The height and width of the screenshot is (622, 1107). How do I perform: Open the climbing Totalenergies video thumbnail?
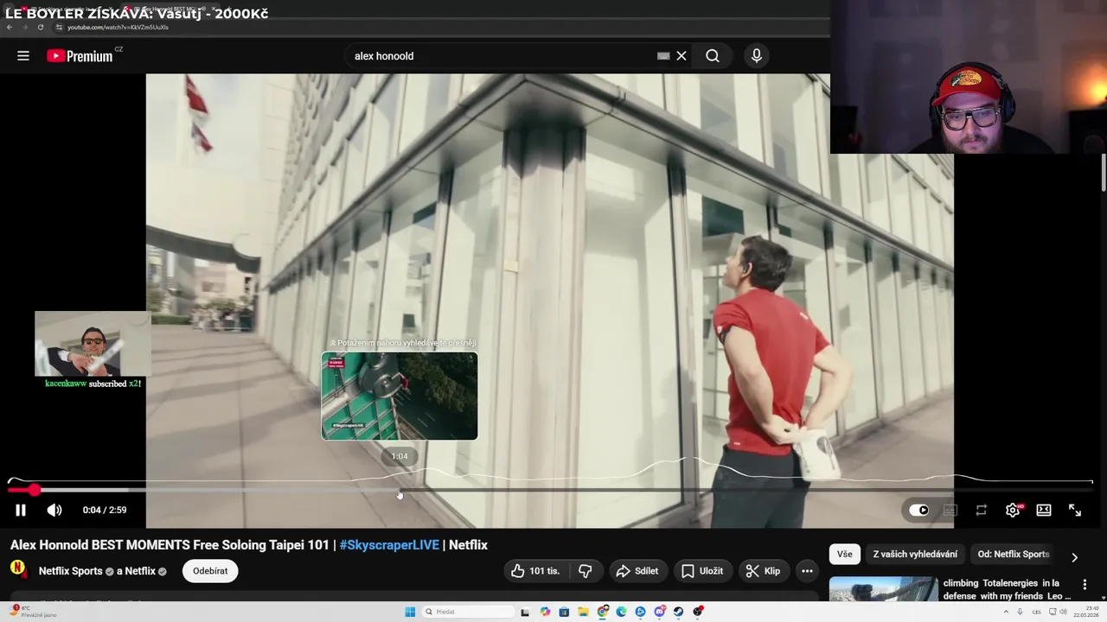[883, 589]
